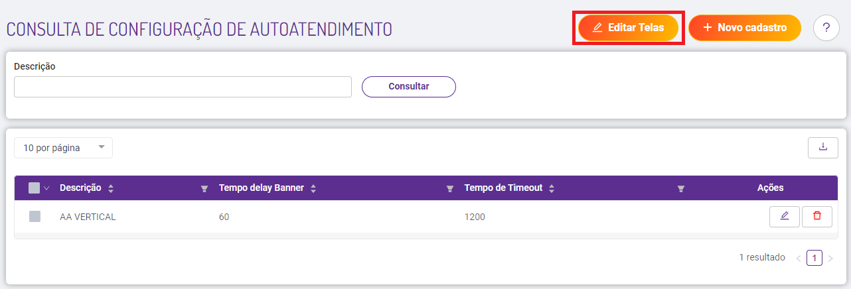Filter the Tempo de Timeout column
The width and height of the screenshot is (851, 289).
680,189
